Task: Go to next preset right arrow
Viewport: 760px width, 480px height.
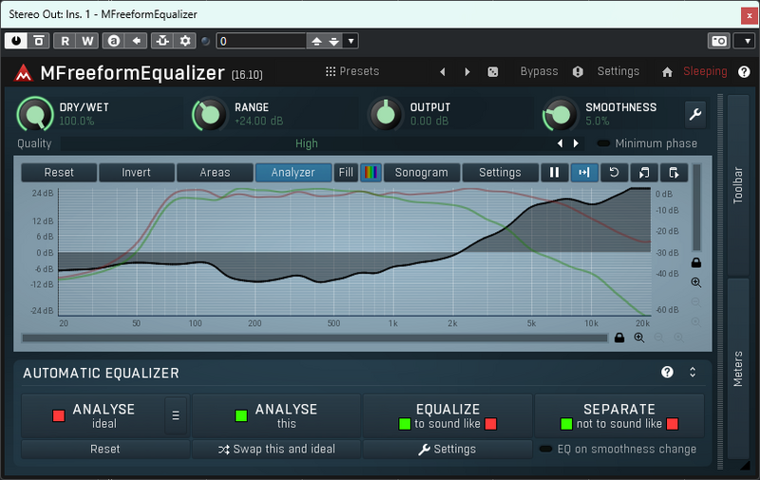Action: (x=467, y=71)
